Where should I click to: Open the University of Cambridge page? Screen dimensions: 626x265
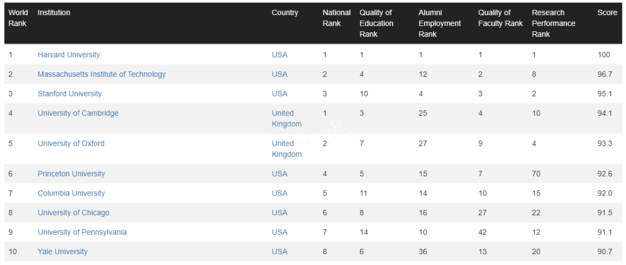tap(78, 113)
